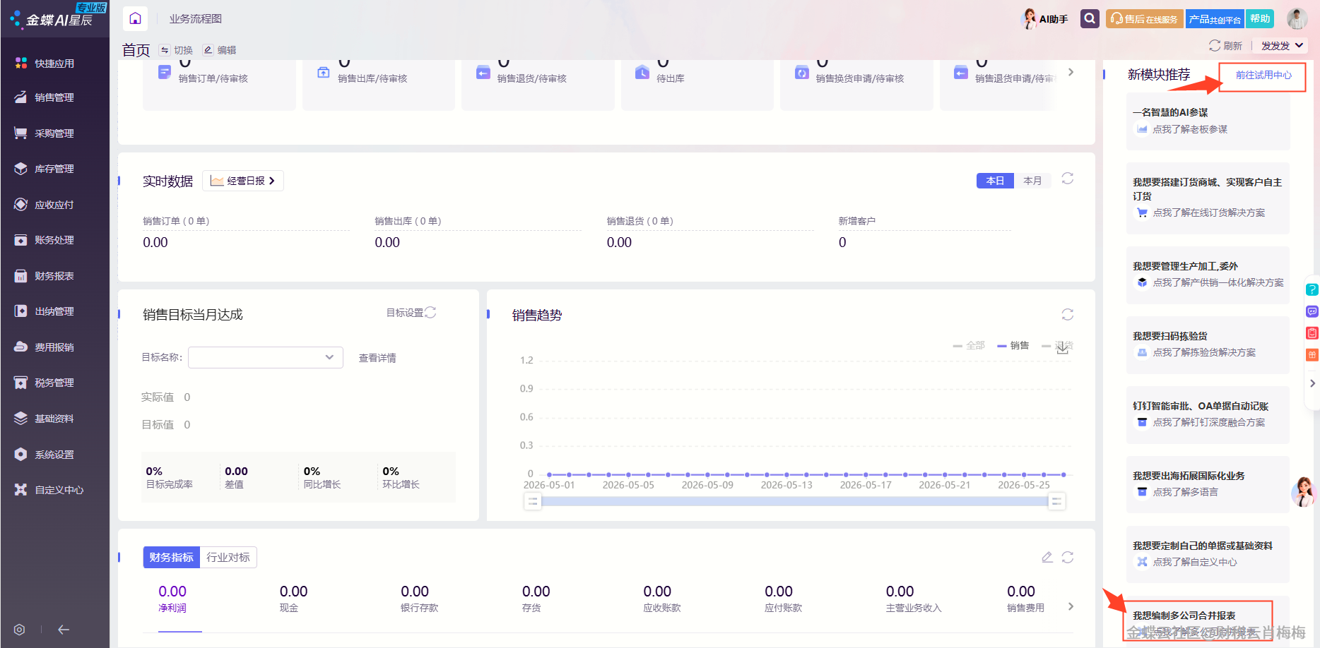Open 售后在线服务

pyautogui.click(x=1145, y=19)
